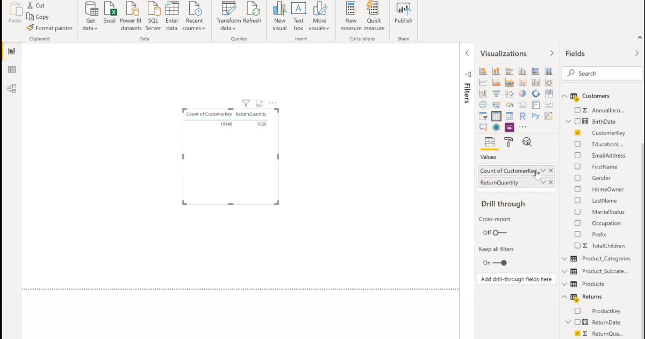Check the Gender field checkbox
Viewport: 645px width, 339px height.
coord(578,178)
